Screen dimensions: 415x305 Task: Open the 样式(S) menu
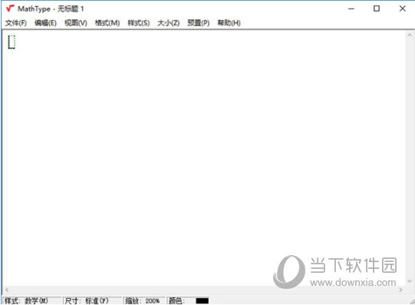(x=139, y=23)
